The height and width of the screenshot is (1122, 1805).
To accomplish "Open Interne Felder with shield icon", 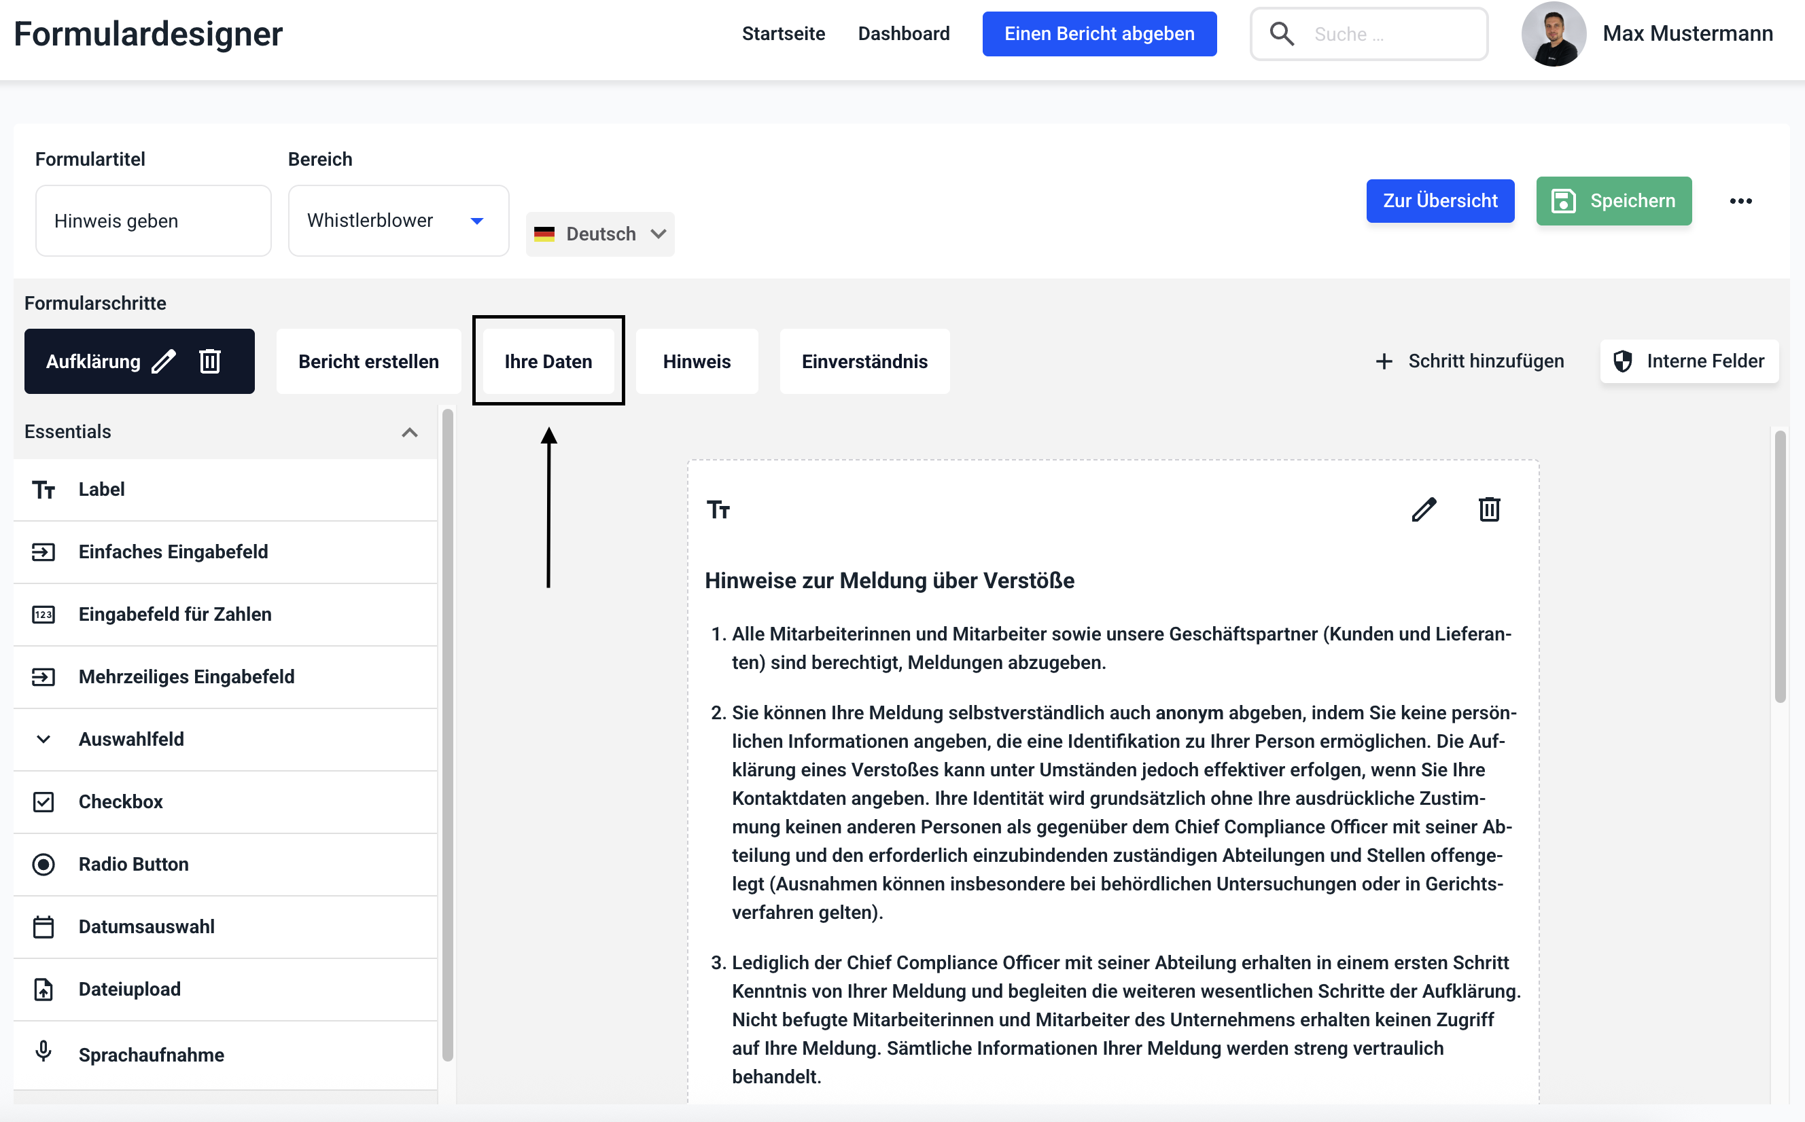I will point(1688,361).
